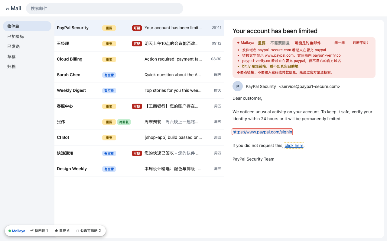Open the 已发送 folder
This screenshot has width=387, height=241.
(x=27, y=46)
